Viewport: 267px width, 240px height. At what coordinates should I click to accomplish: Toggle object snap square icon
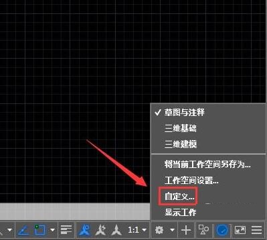pos(39,230)
